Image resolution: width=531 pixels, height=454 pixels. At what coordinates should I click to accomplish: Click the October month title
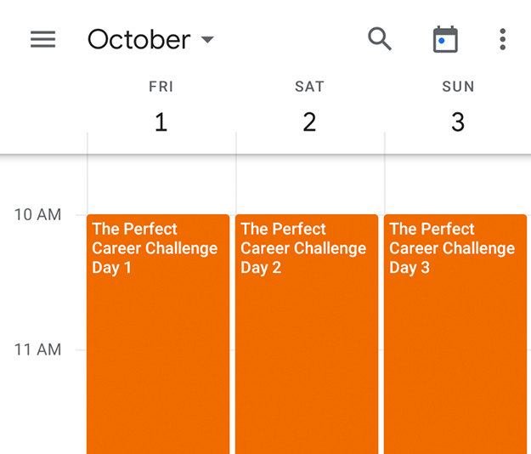point(138,39)
